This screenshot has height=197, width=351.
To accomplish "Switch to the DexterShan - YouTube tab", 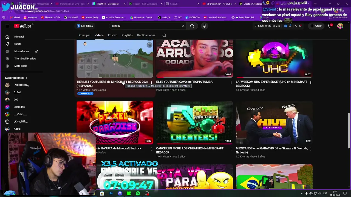I will click(219, 4).
